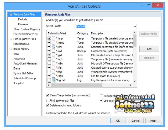Uncheck the *.$$$ extension checkbox
168x130 pixels.
[49, 76]
